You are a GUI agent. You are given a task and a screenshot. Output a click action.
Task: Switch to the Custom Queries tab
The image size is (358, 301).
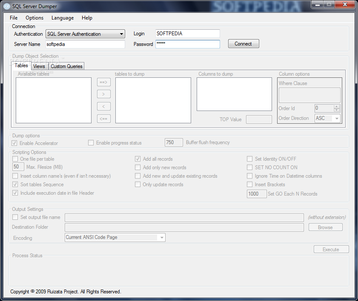(x=66, y=66)
